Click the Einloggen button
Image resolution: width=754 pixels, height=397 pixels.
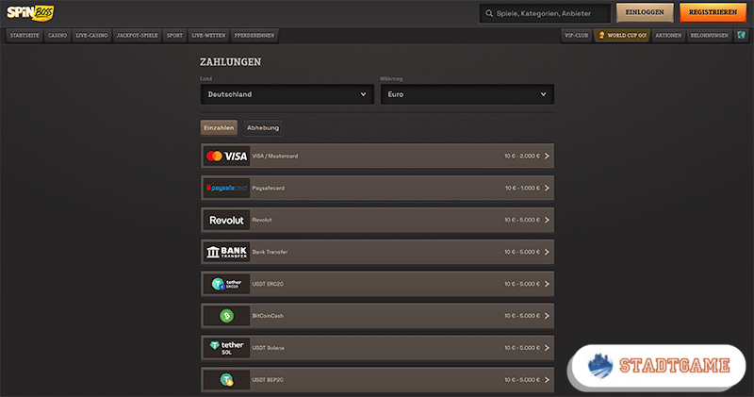coord(645,12)
